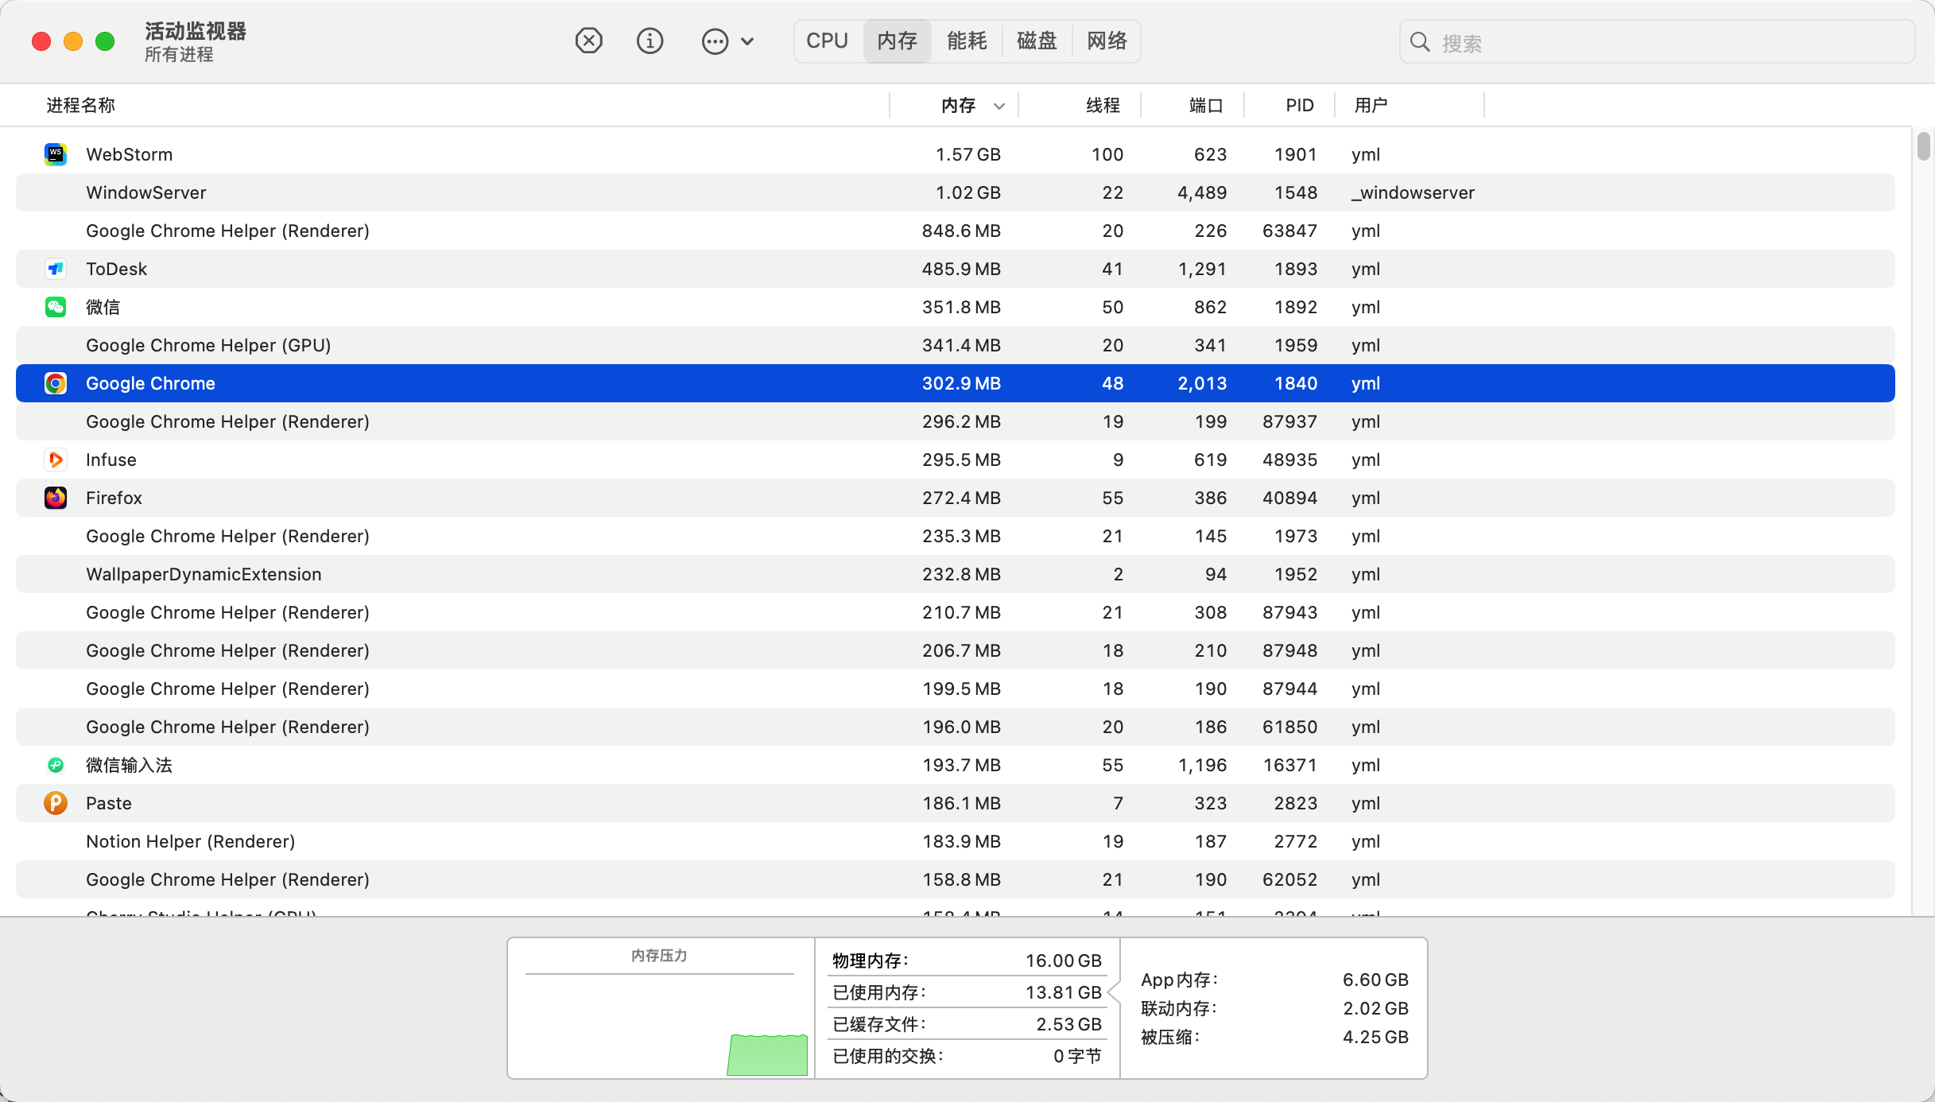Sort by the 端口 column header
The image size is (1935, 1102).
pyautogui.click(x=1206, y=105)
